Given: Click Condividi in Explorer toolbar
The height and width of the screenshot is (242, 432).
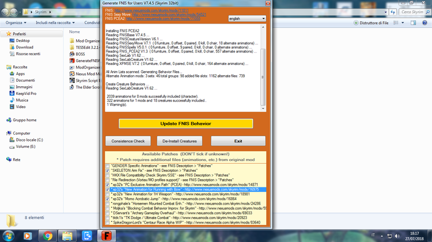Looking at the screenshot, I should 92,22.
